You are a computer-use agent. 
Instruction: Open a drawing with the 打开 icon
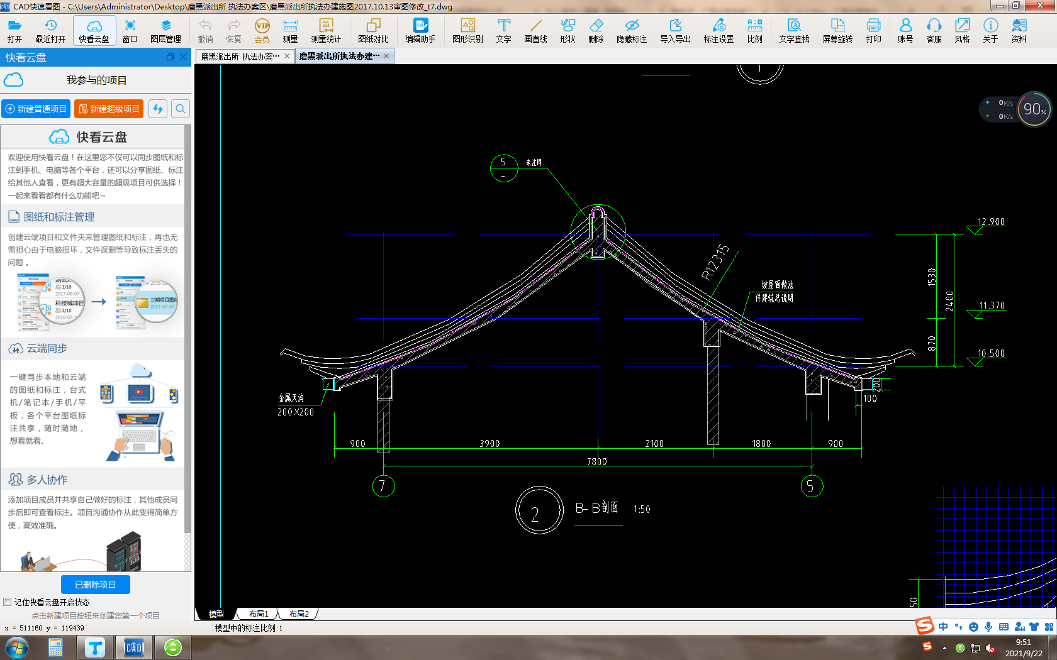click(14, 30)
